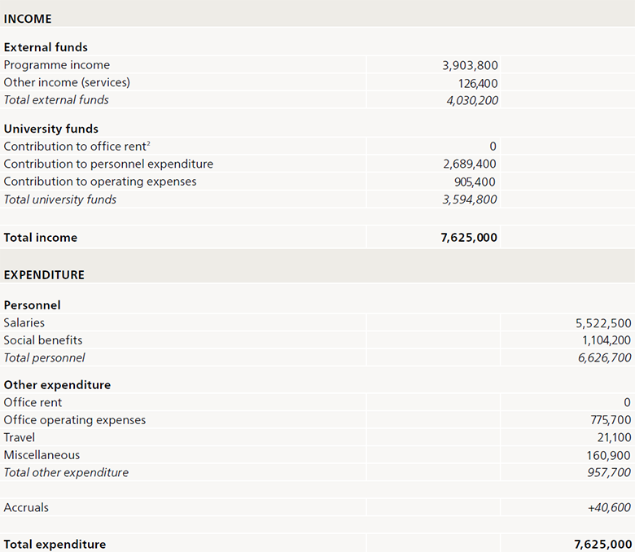The image size is (635, 552).
Task: Click the External funds subheading
Action: (x=46, y=47)
